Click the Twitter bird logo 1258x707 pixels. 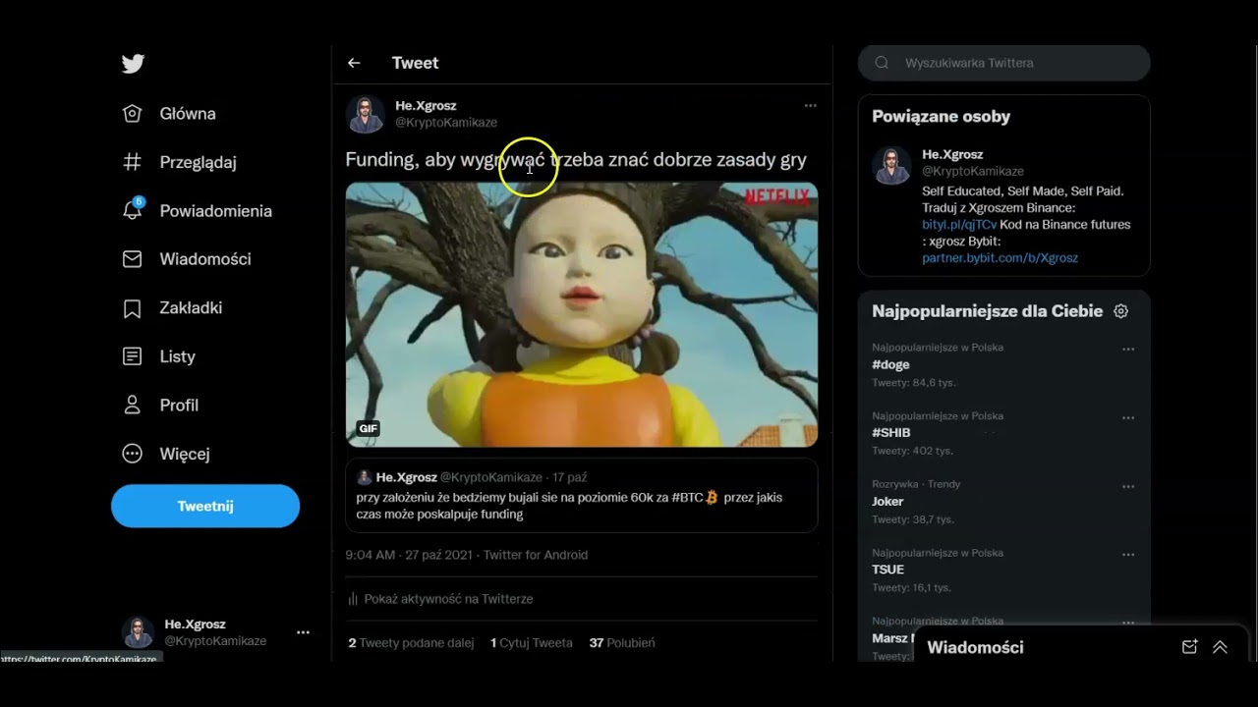coord(133,64)
